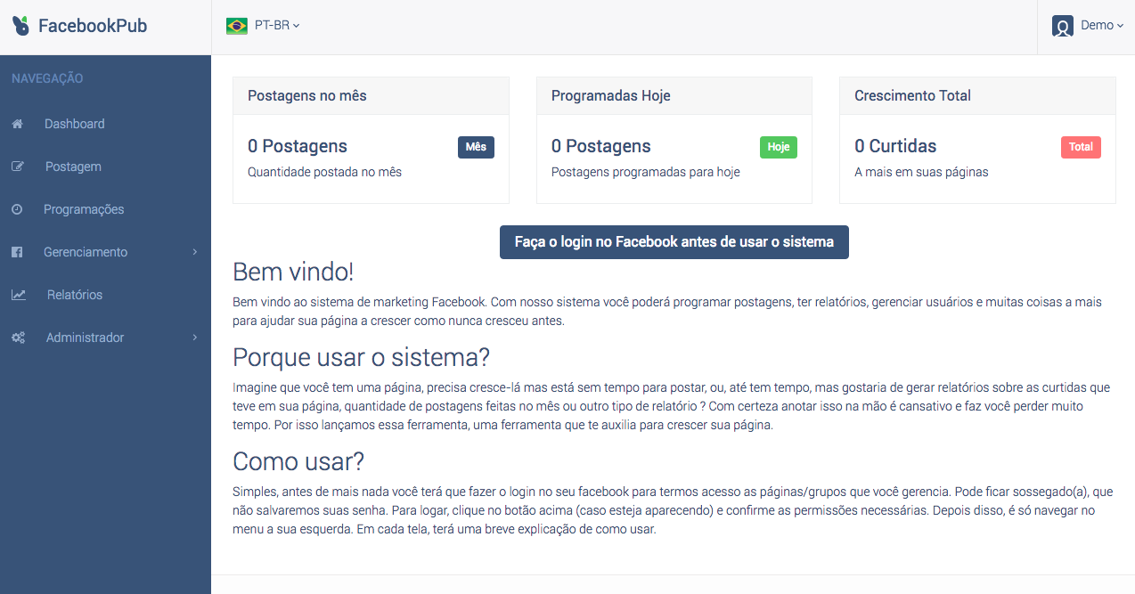Click 'A mais em suas páginas' text
The image size is (1135, 594).
(x=921, y=172)
